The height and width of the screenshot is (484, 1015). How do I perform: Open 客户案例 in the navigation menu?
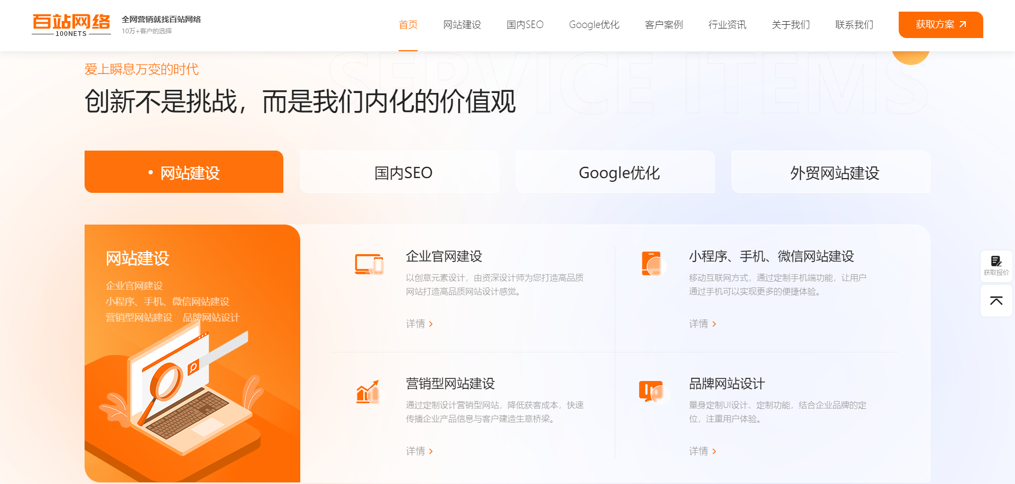(663, 25)
